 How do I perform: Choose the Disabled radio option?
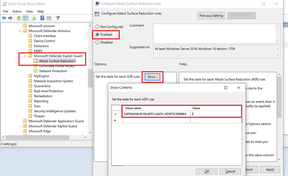point(97,42)
